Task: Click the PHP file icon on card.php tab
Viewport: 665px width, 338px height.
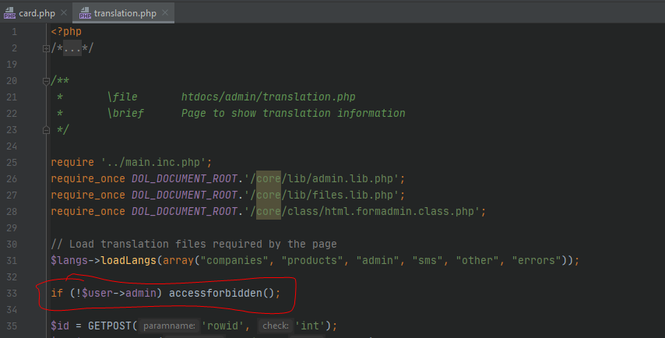Action: 9,14
